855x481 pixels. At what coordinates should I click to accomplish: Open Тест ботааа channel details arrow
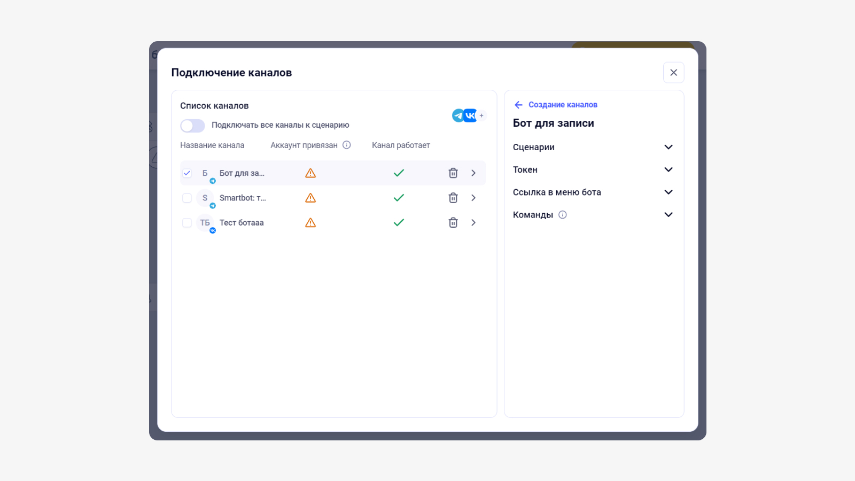(x=473, y=223)
